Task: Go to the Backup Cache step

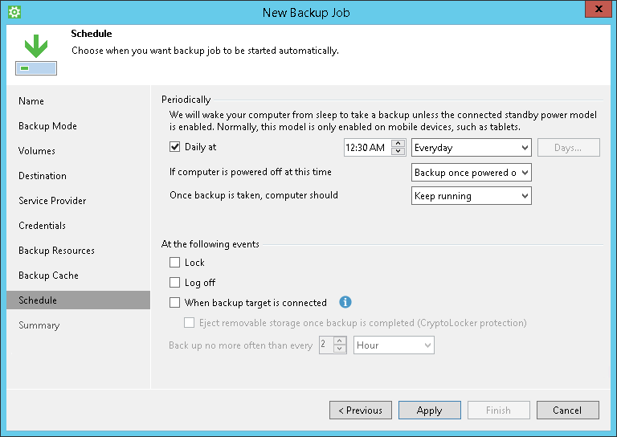Action: (x=48, y=276)
